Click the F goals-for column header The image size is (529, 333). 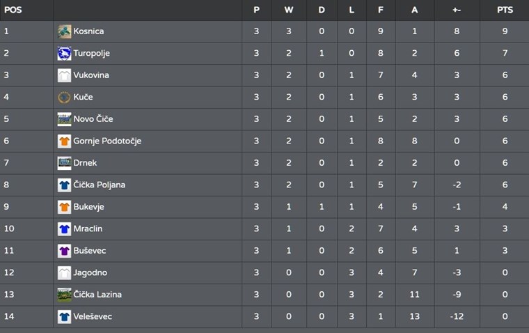click(381, 10)
